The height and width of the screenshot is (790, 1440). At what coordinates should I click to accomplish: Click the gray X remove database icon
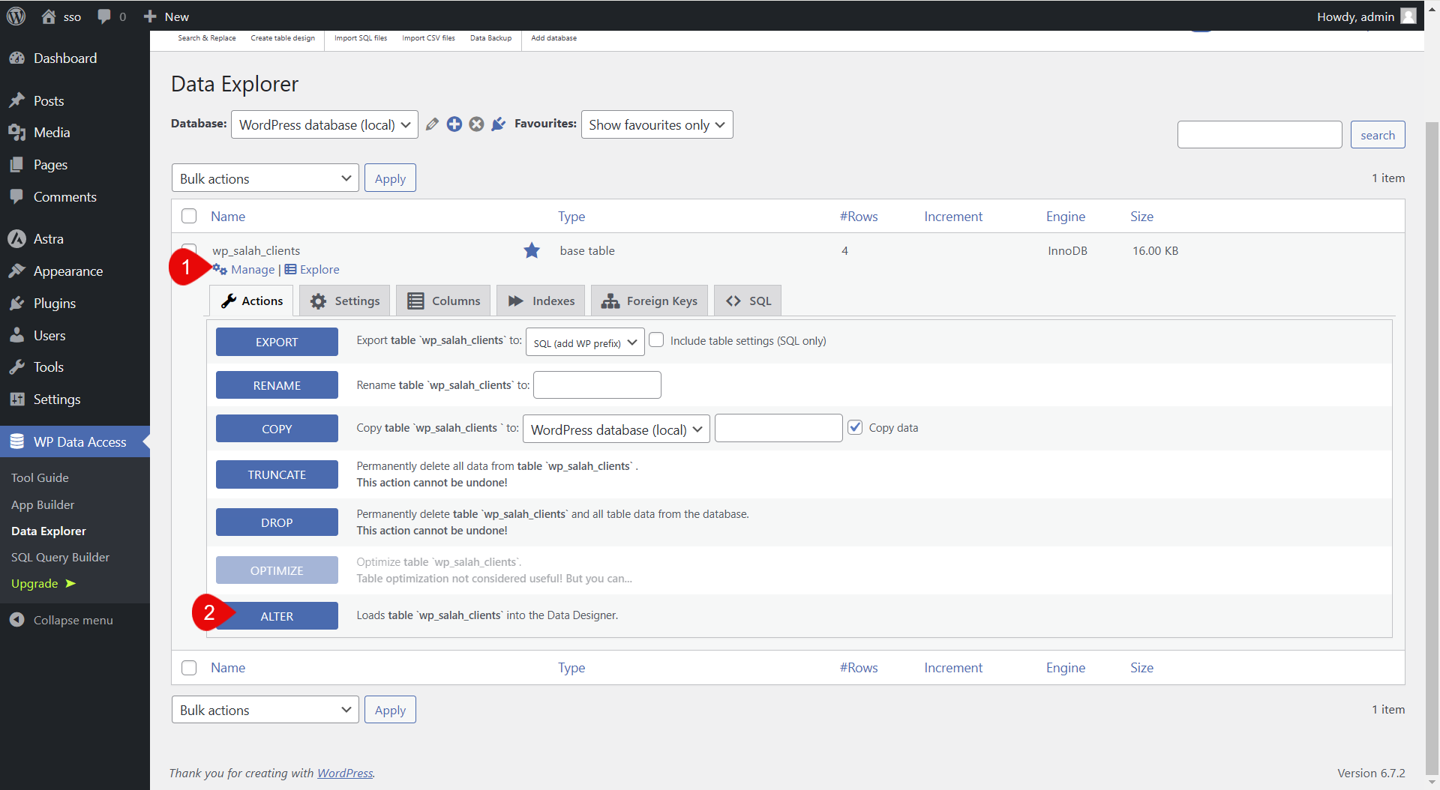[476, 124]
